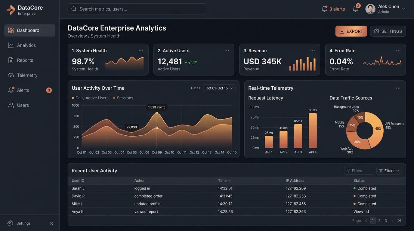The width and height of the screenshot is (414, 231).
Task: Select the API Requests 45% donut slice
Action: [377, 129]
